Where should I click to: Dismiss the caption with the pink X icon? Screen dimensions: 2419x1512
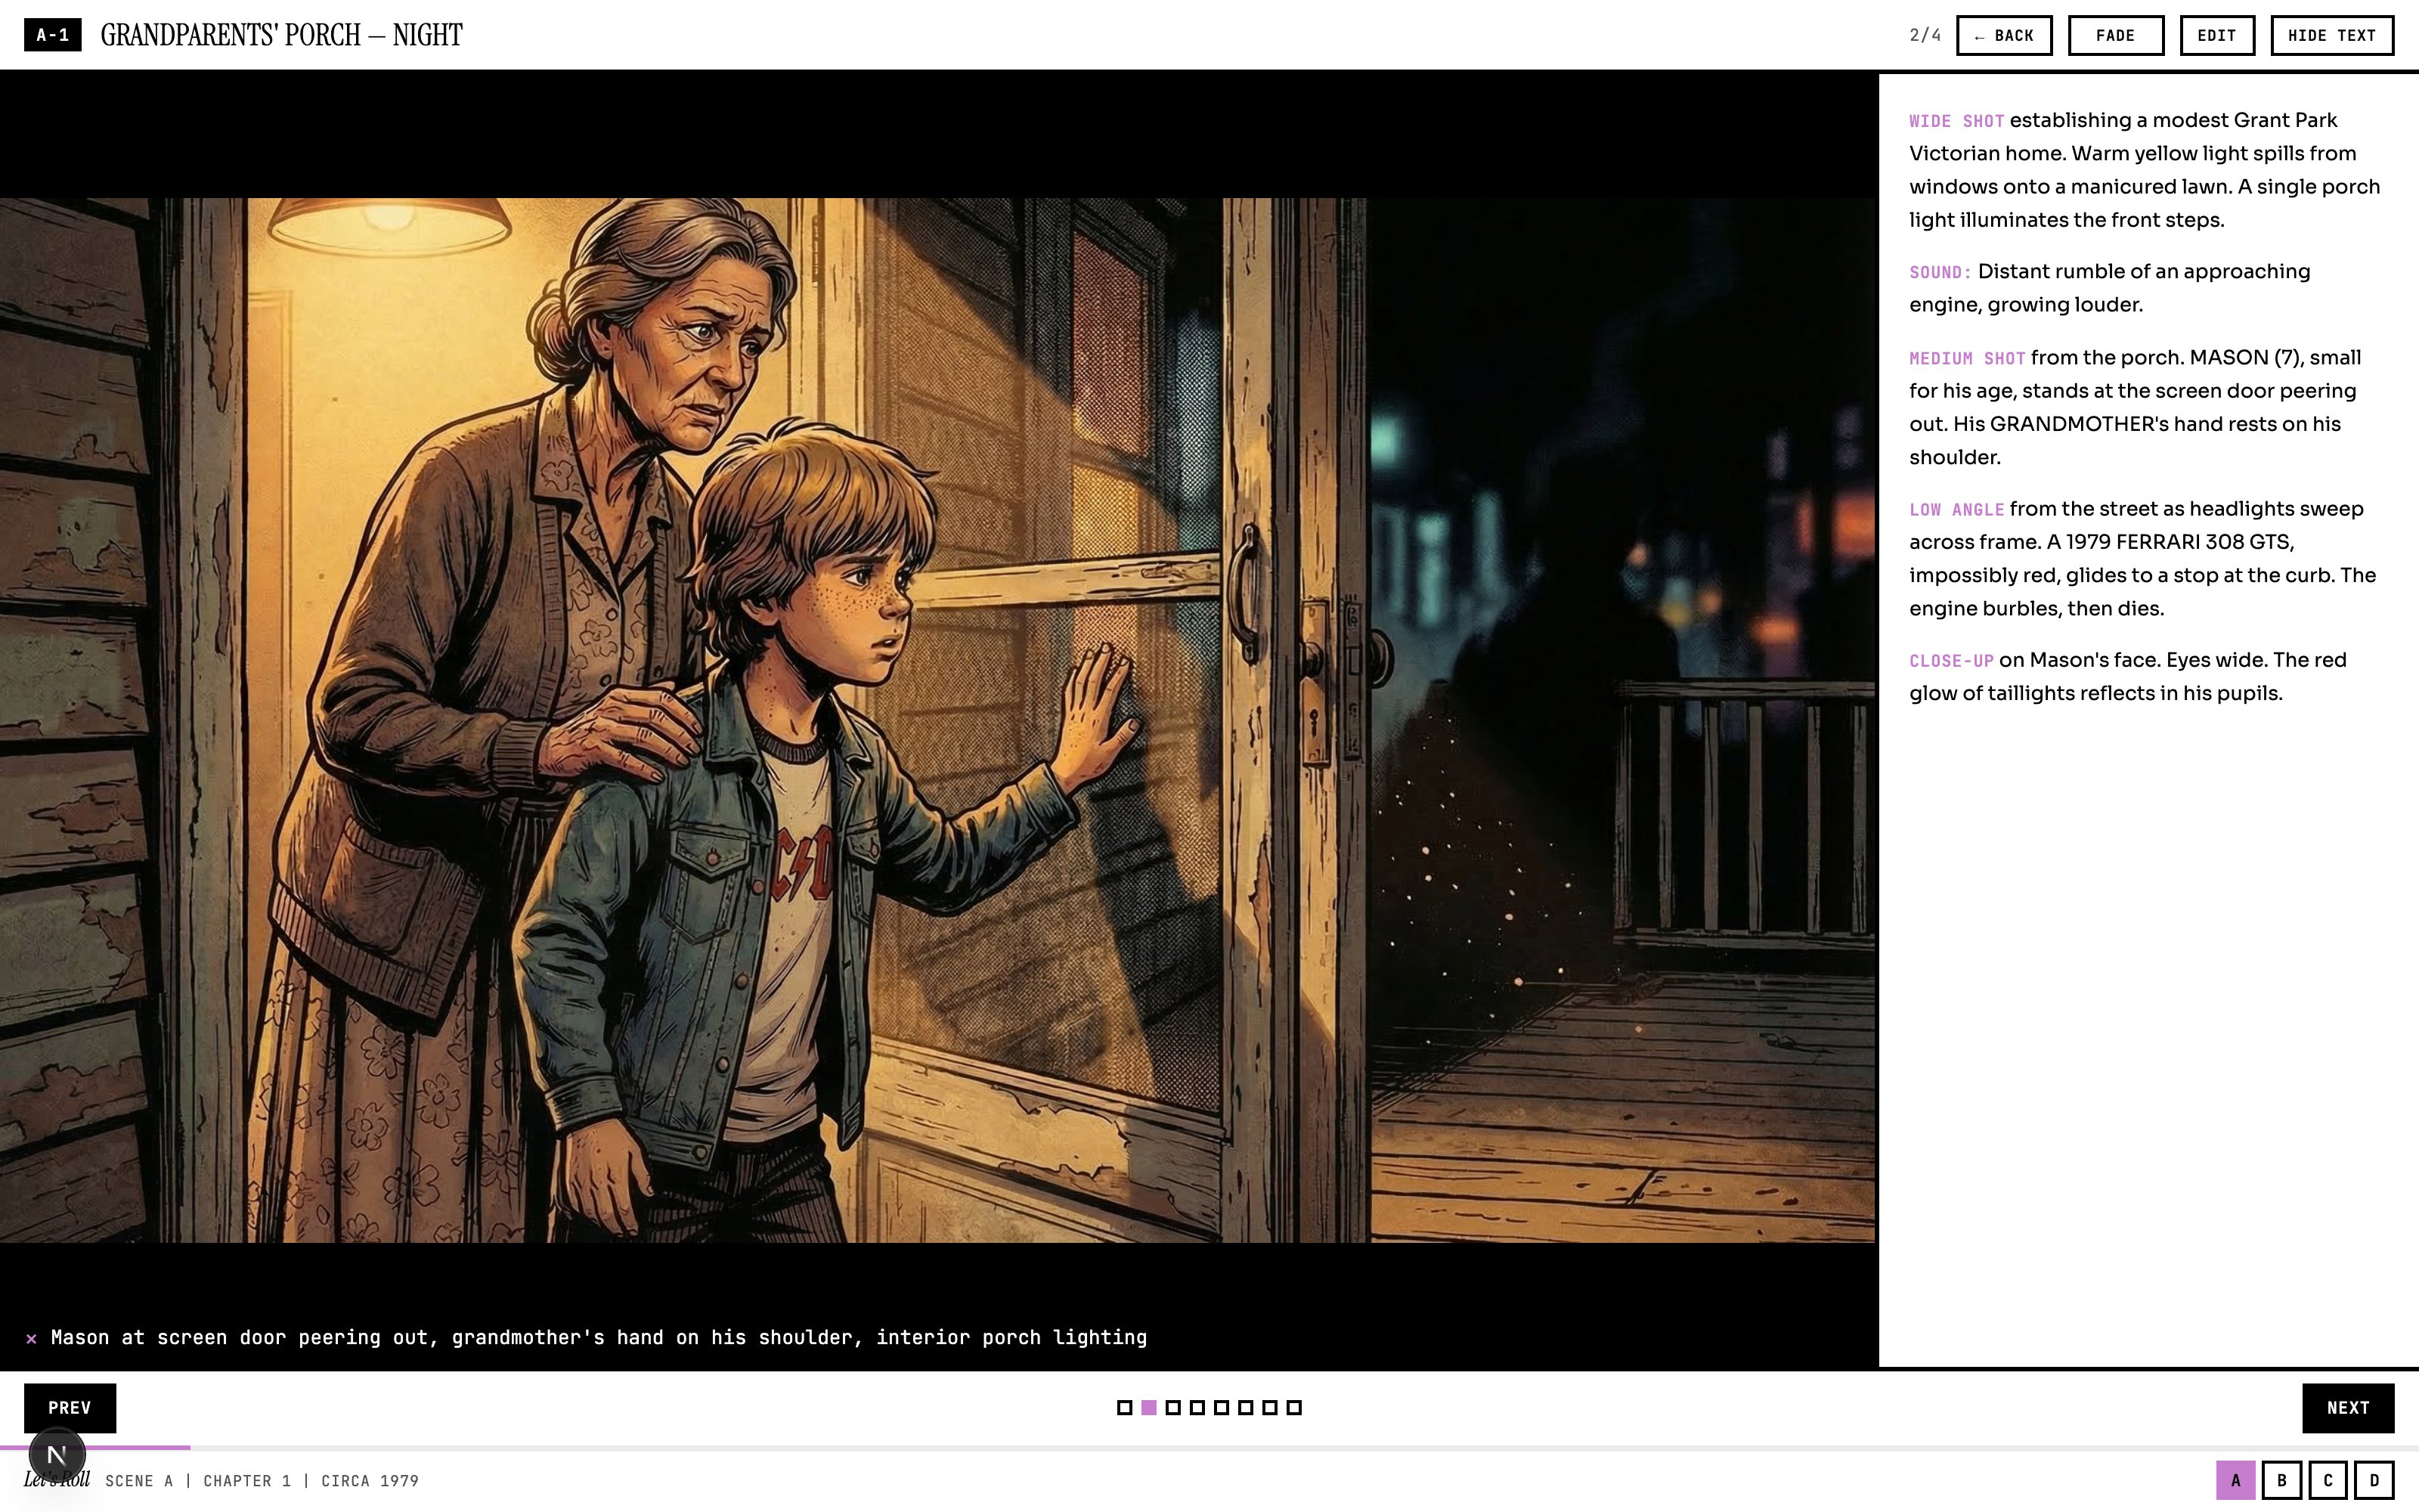tap(31, 1338)
